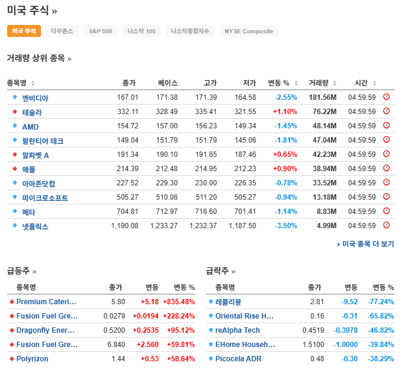
Task: Click the down arrow icon beside 넷플릭스
Action: (15, 225)
